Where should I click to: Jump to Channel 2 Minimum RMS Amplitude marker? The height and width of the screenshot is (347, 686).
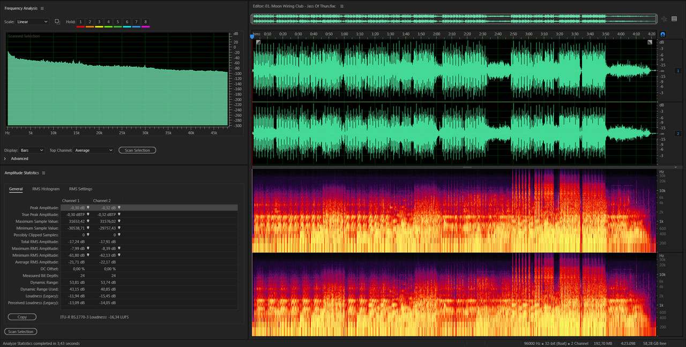tap(119, 255)
